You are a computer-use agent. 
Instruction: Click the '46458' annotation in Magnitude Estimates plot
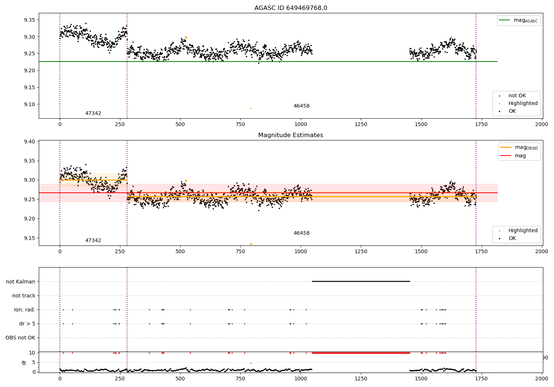301,233
